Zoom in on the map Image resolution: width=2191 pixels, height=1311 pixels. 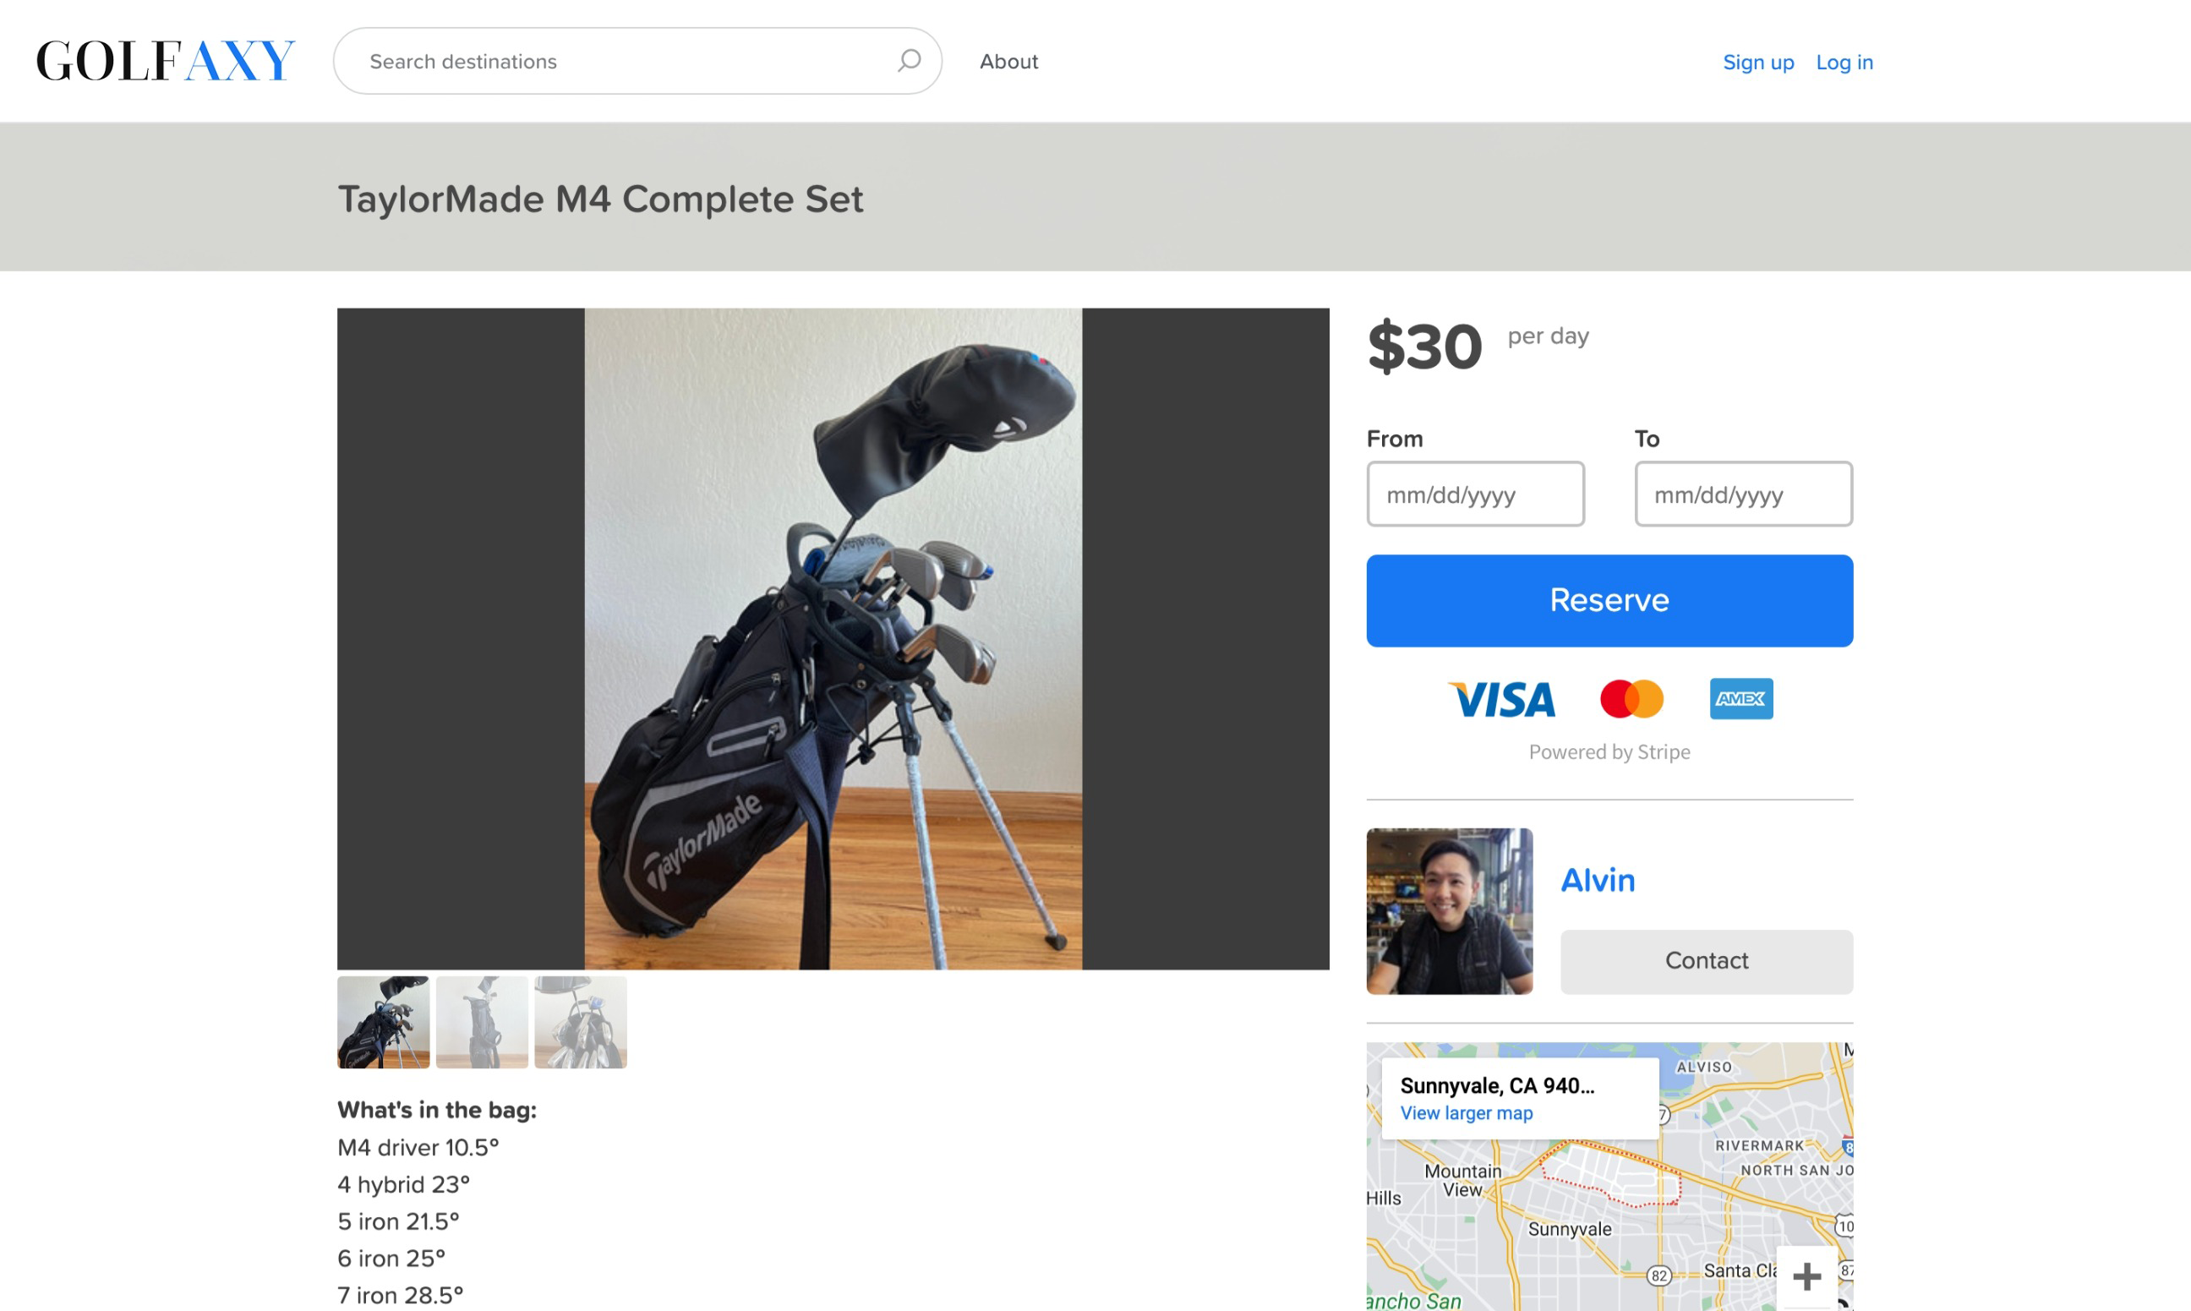(1806, 1275)
